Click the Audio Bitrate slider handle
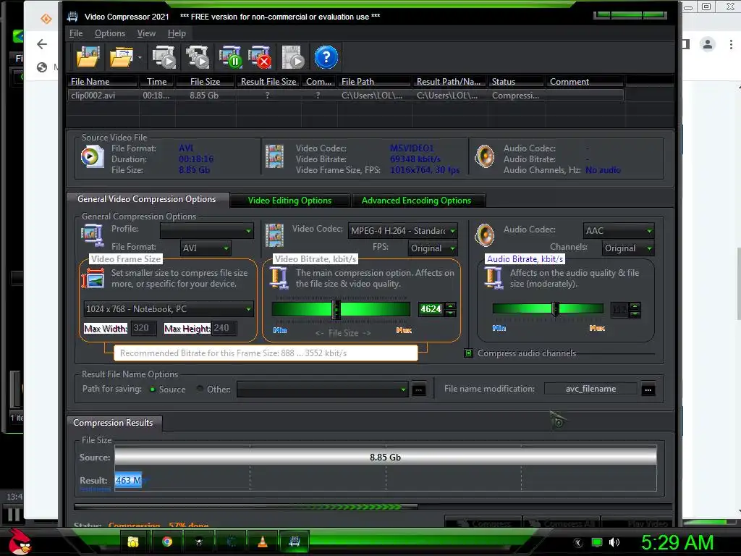The image size is (741, 556). point(555,309)
